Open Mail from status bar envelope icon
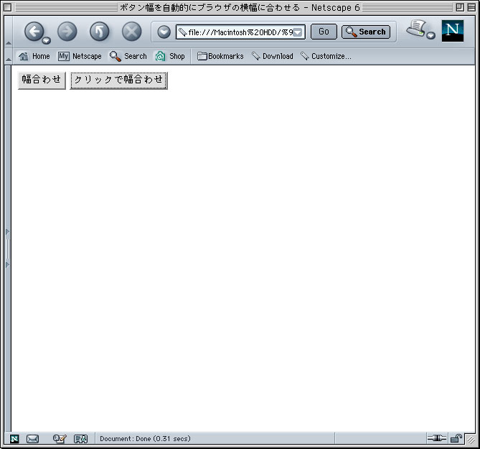 click(x=32, y=439)
